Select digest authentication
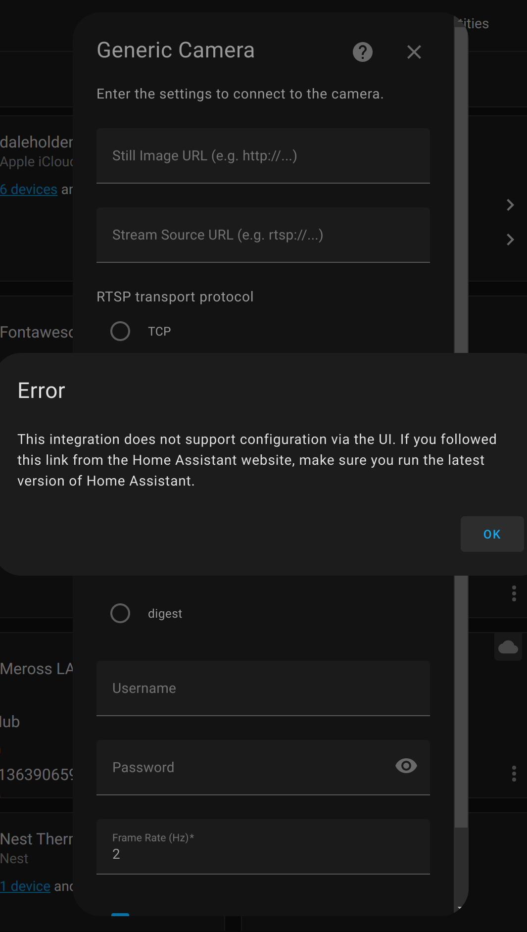 [x=120, y=613]
